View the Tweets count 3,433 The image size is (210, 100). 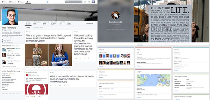tap(28, 23)
